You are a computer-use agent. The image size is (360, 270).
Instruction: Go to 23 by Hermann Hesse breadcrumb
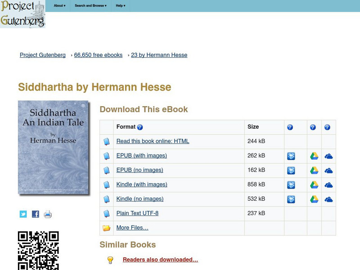click(x=159, y=55)
